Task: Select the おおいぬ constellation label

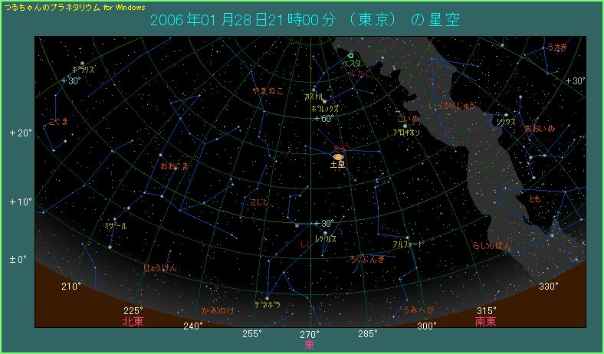Action: pyautogui.click(x=540, y=129)
